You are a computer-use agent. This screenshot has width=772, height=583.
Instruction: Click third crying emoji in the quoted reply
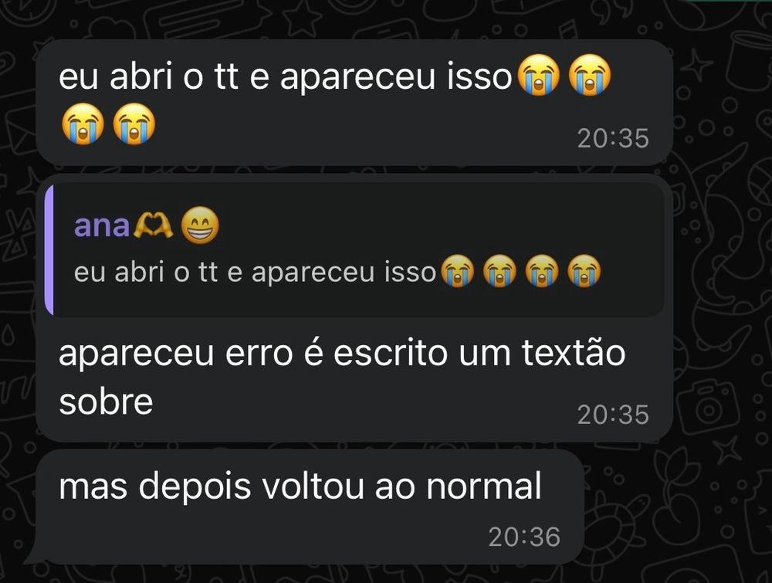pos(542,271)
